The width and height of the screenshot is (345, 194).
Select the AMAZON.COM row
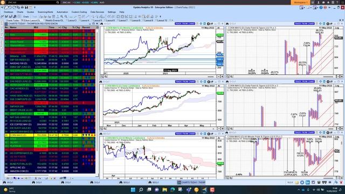click(50, 171)
